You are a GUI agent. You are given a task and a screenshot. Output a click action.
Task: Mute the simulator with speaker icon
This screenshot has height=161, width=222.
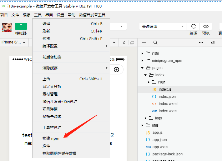(124, 43)
